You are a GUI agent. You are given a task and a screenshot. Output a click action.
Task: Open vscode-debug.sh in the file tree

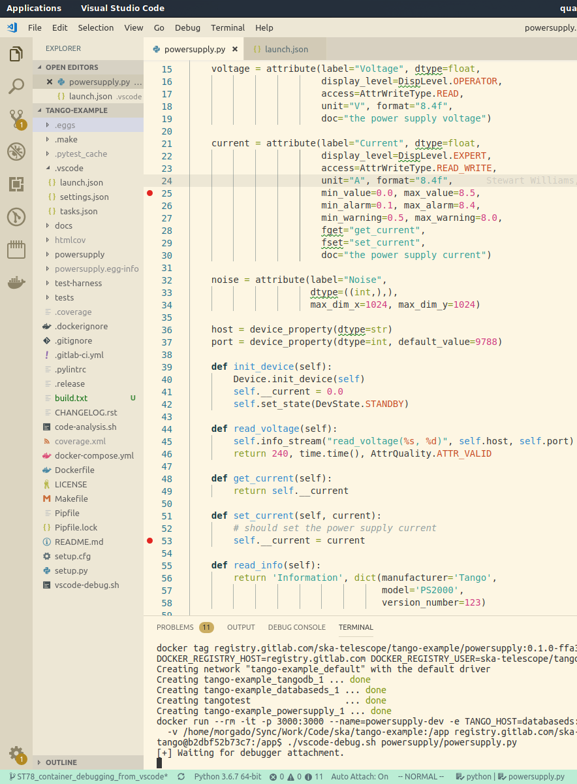tap(88, 585)
